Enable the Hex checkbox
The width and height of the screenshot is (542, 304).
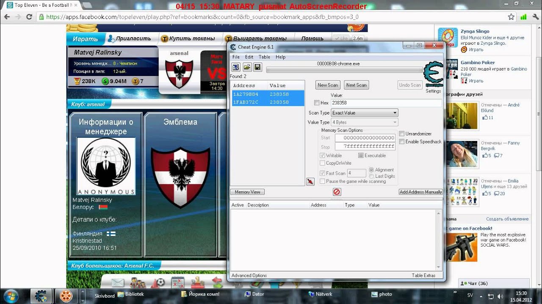click(317, 103)
